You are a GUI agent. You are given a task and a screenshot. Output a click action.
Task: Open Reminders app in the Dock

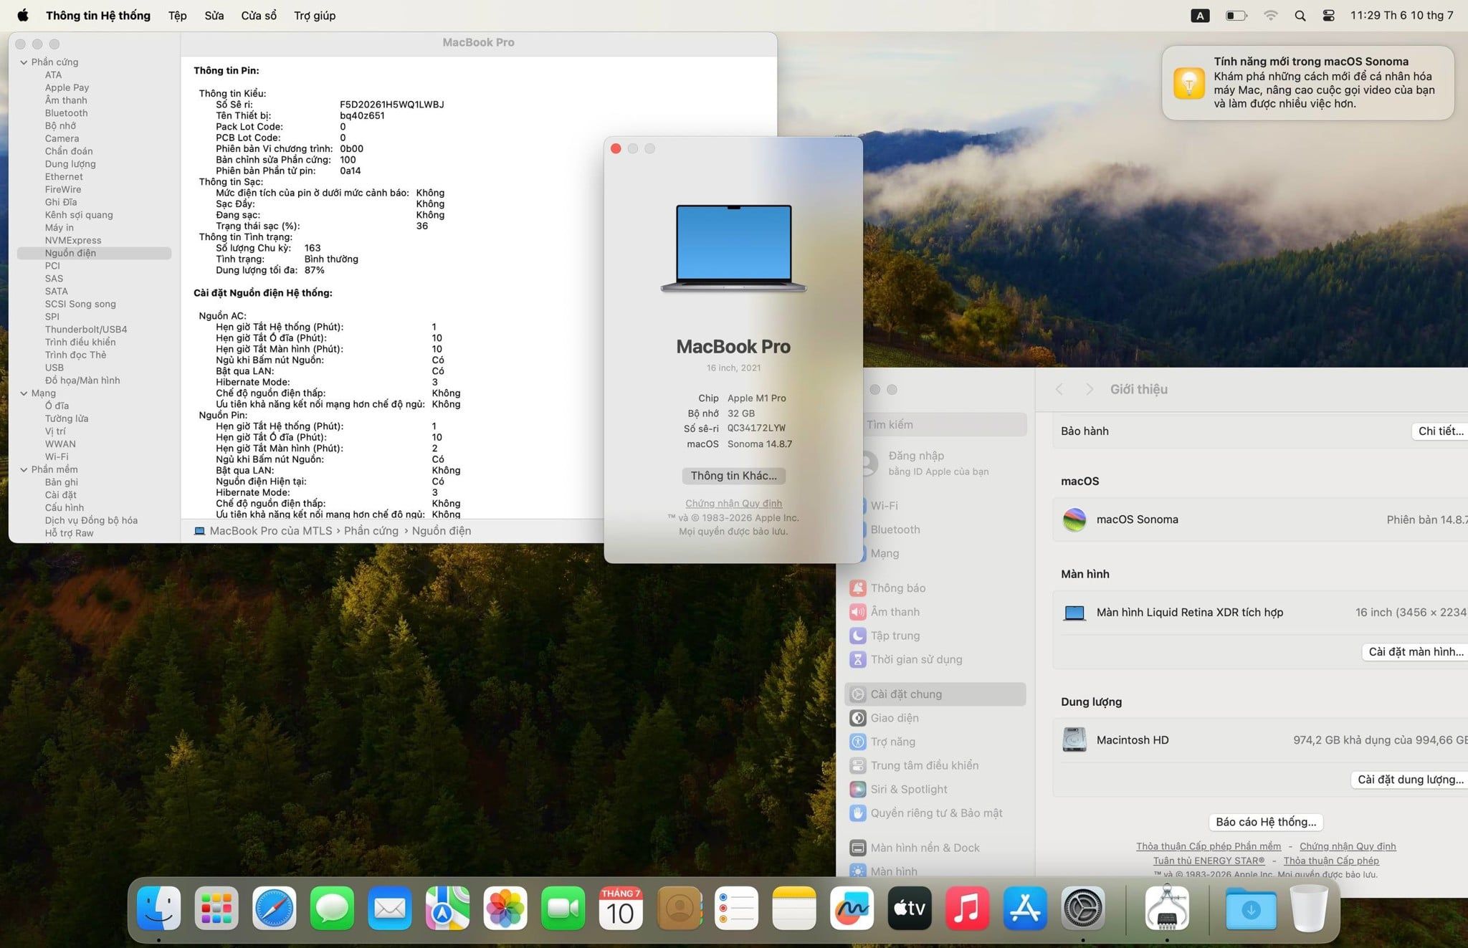736,908
